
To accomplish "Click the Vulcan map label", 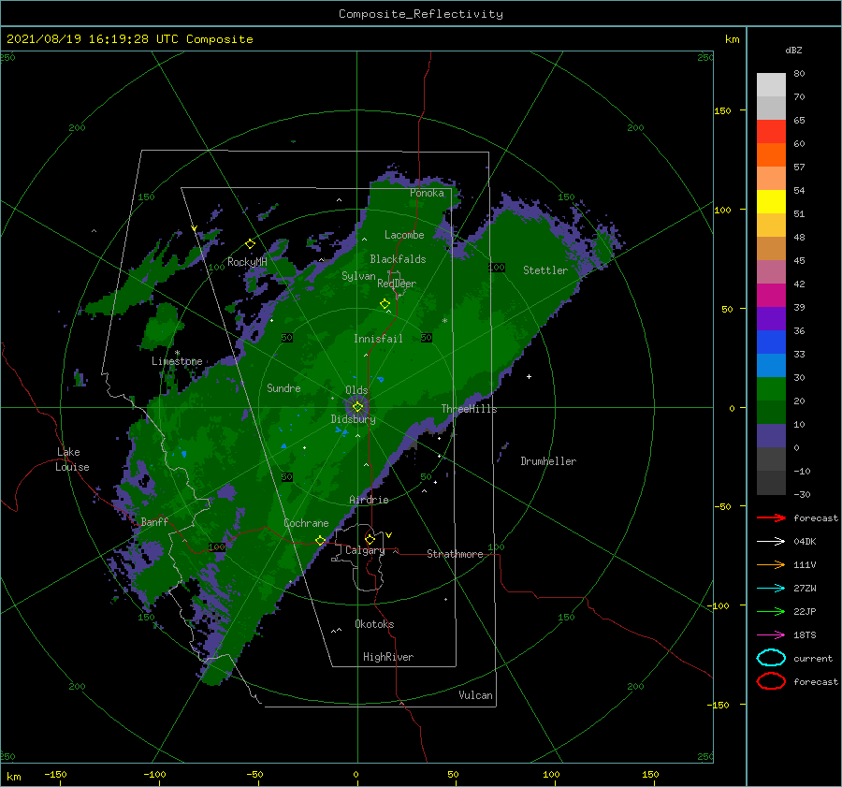I will coord(476,695).
